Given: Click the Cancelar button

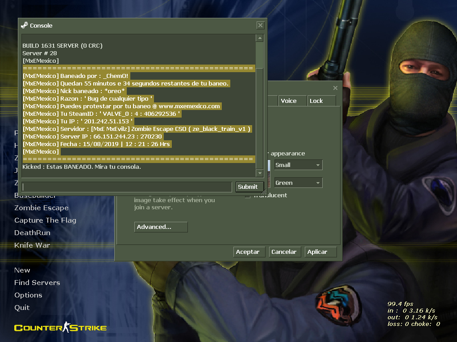Looking at the screenshot, I should (x=285, y=252).
